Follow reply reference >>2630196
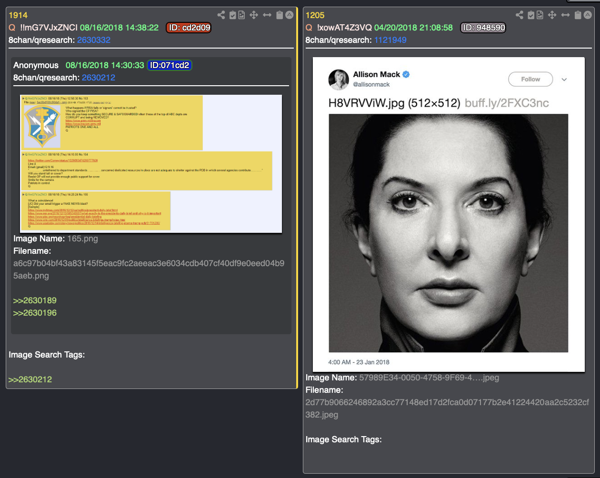Image resolution: width=600 pixels, height=478 pixels. 35,313
